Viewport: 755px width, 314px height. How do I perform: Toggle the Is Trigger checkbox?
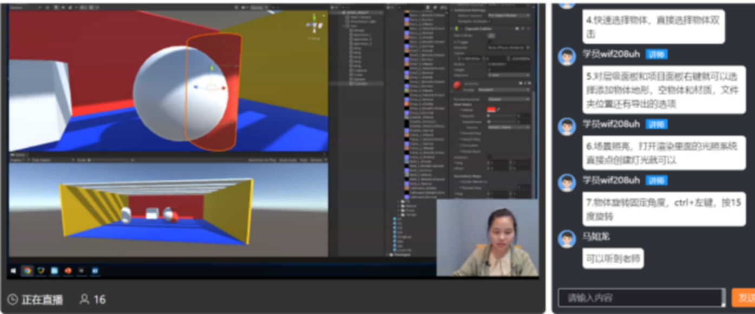(490, 42)
